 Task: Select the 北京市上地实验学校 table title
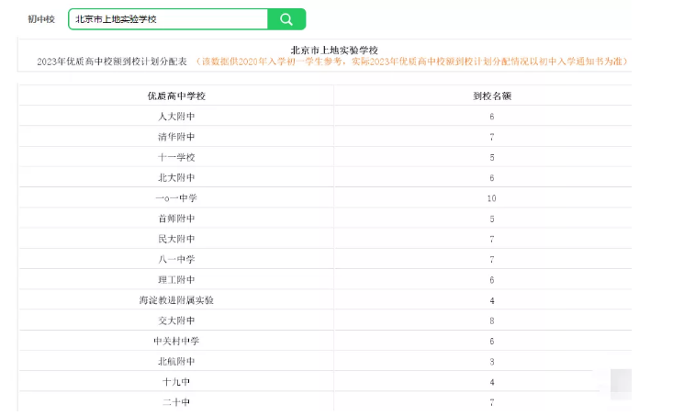coord(334,51)
